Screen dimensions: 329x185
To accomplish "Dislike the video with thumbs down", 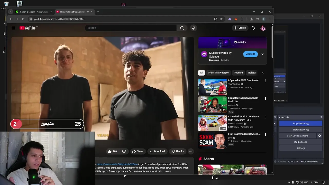I will tap(124, 151).
